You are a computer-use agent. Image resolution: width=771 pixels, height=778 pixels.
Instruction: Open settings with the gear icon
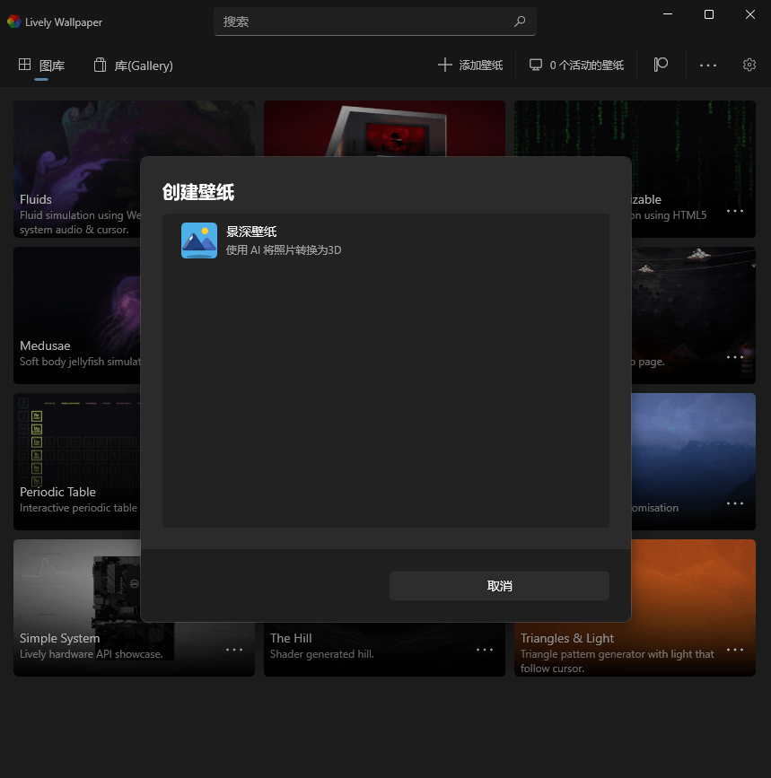749,65
